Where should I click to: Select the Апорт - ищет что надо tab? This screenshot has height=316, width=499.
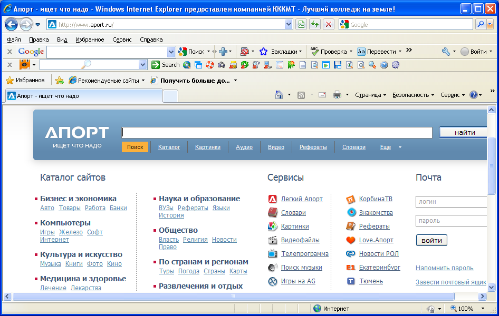(x=84, y=96)
